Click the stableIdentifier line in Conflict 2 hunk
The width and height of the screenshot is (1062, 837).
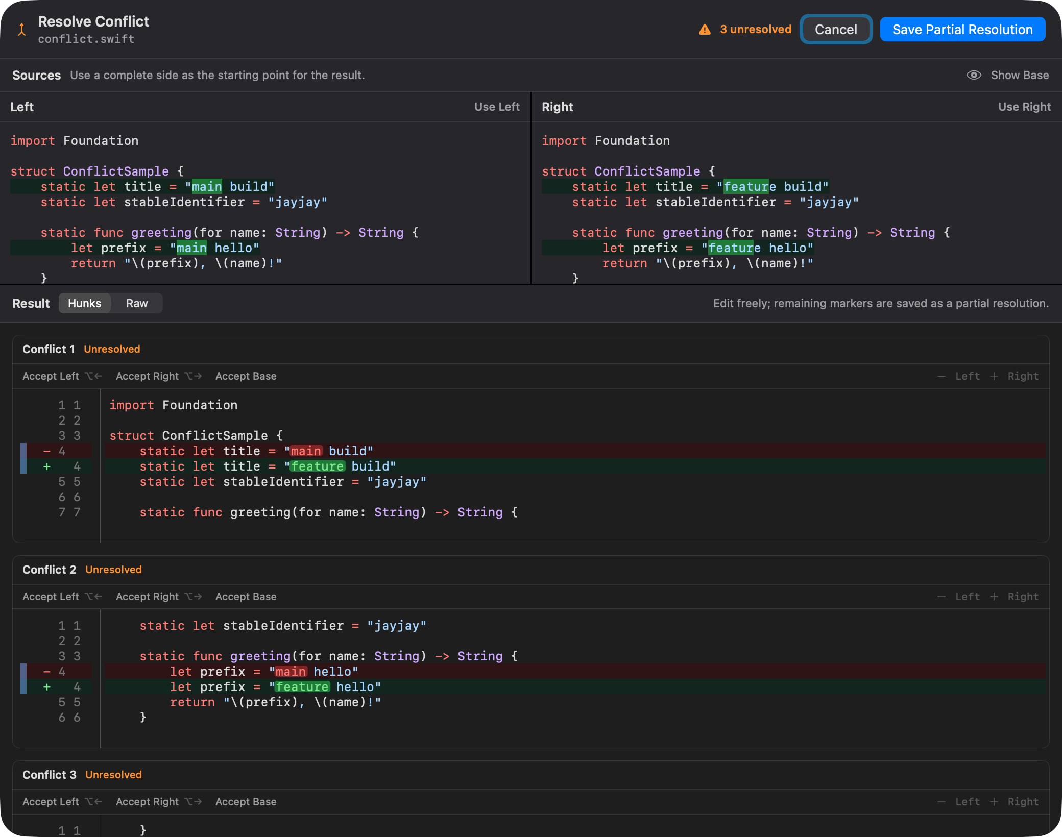[x=283, y=626]
